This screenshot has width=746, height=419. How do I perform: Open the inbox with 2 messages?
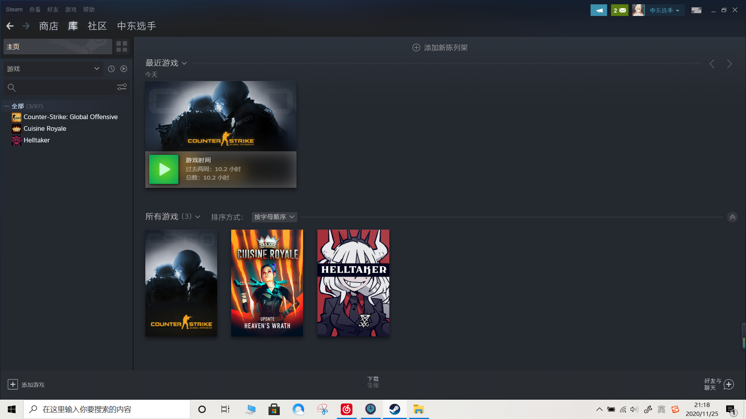[619, 10]
